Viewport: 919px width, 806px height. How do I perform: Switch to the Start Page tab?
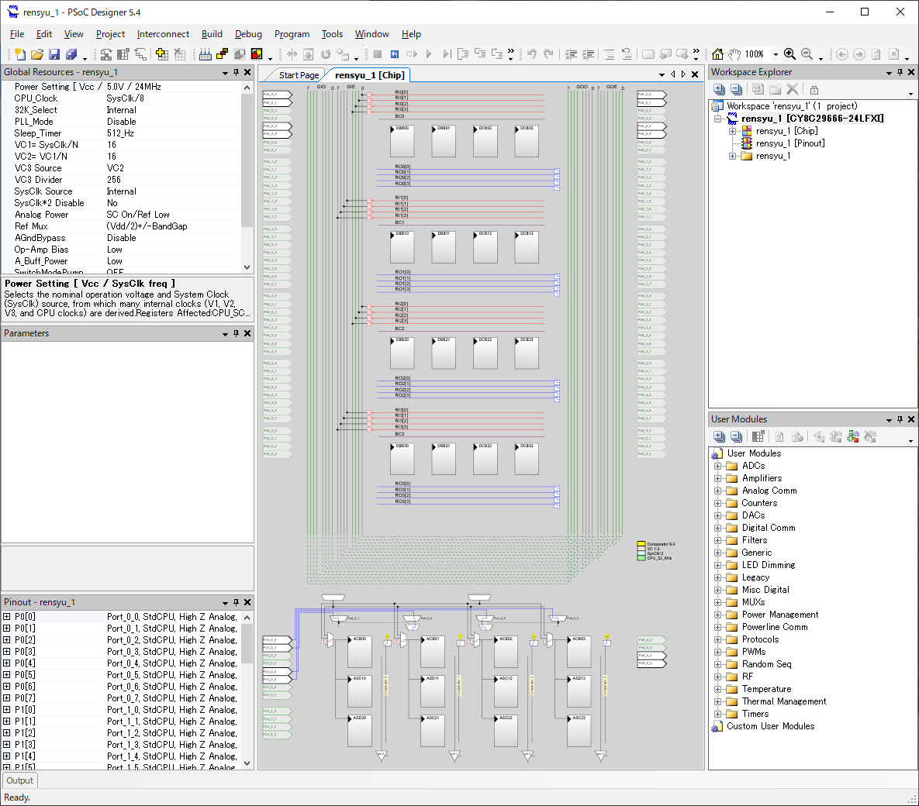click(x=299, y=75)
